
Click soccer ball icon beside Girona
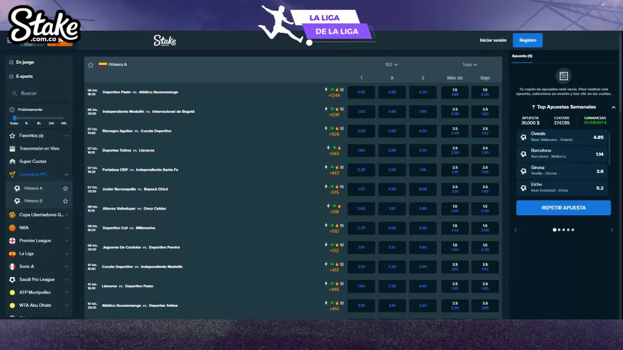(x=524, y=171)
